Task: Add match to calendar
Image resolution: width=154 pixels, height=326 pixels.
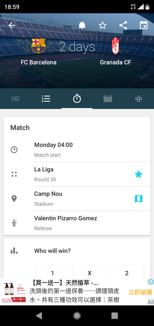Action: point(144,25)
